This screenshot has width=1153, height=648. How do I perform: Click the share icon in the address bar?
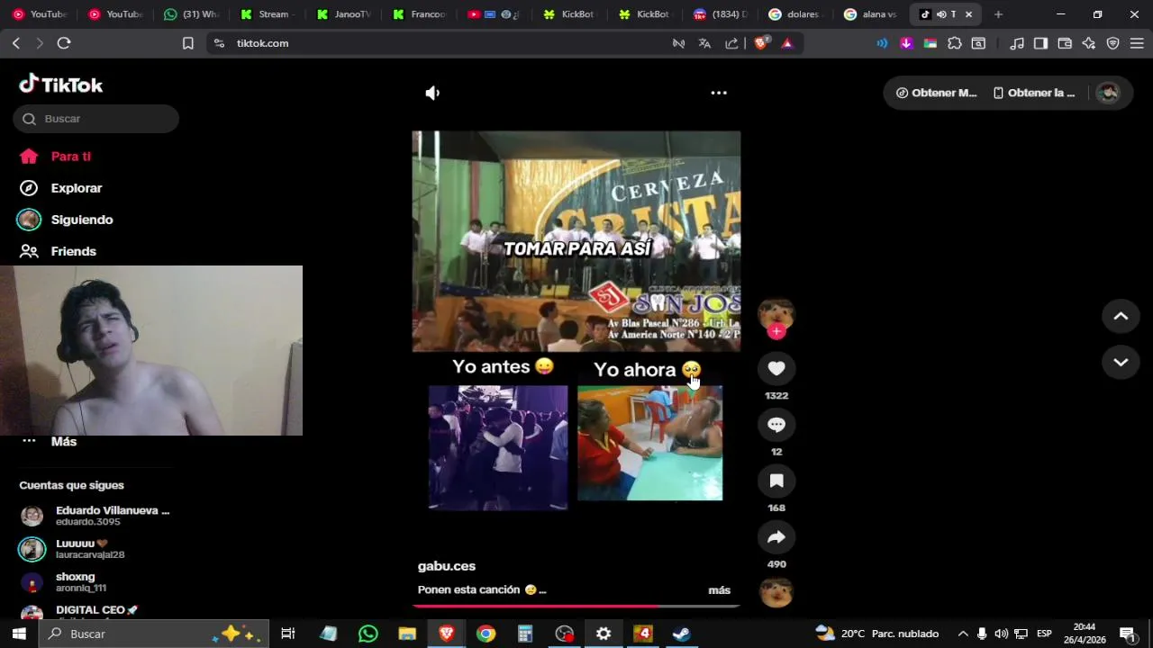[731, 43]
